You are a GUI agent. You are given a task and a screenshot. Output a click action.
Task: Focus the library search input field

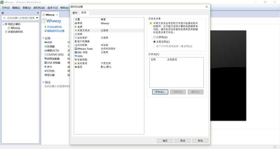(21, 18)
